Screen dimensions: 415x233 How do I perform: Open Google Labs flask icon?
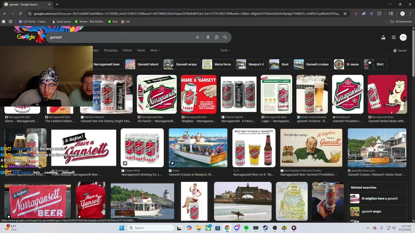[383, 37]
